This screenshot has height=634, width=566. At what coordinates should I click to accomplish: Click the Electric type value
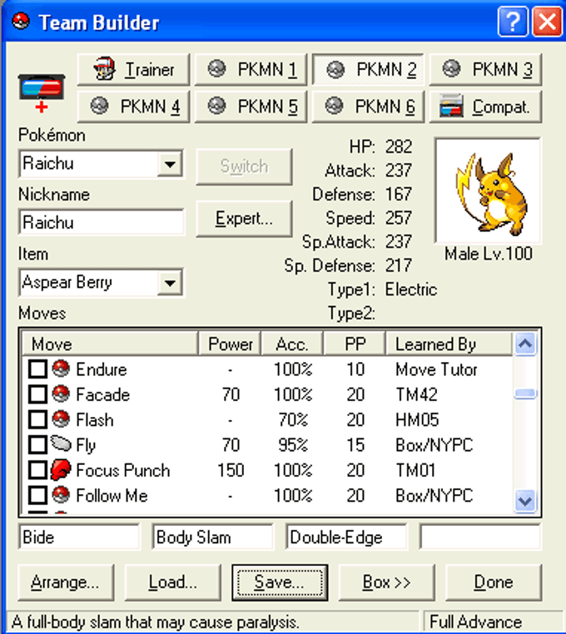point(410,290)
